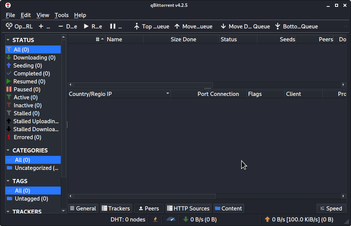Screen dimensions: 351x226
Task: Sort torrents by # column
Action: pos(87,39)
